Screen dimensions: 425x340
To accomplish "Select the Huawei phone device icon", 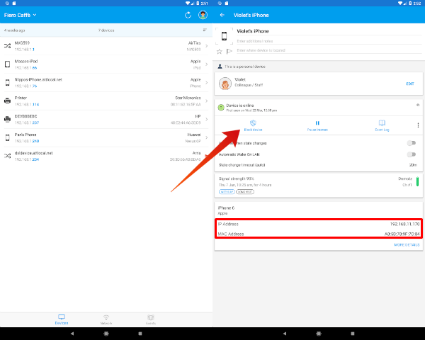I will (8, 137).
